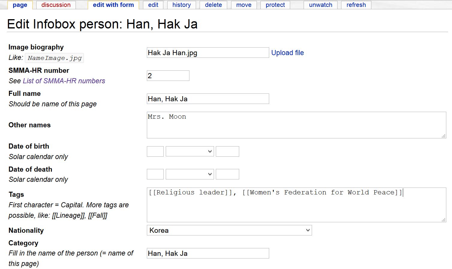Click the Full name input field
Viewport: 452px width, 269px height.
[x=208, y=99]
